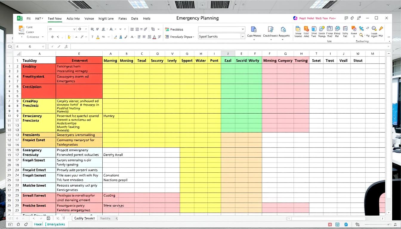
Task: Click the blue globe icon in ribbon
Action: 337,29
